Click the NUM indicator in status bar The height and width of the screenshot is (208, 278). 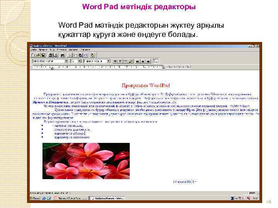click(x=252, y=193)
